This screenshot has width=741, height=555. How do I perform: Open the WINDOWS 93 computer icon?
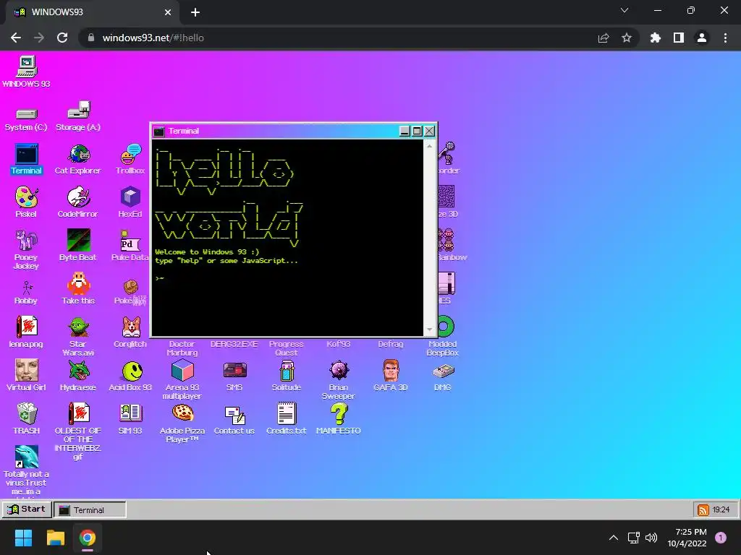pos(26,67)
